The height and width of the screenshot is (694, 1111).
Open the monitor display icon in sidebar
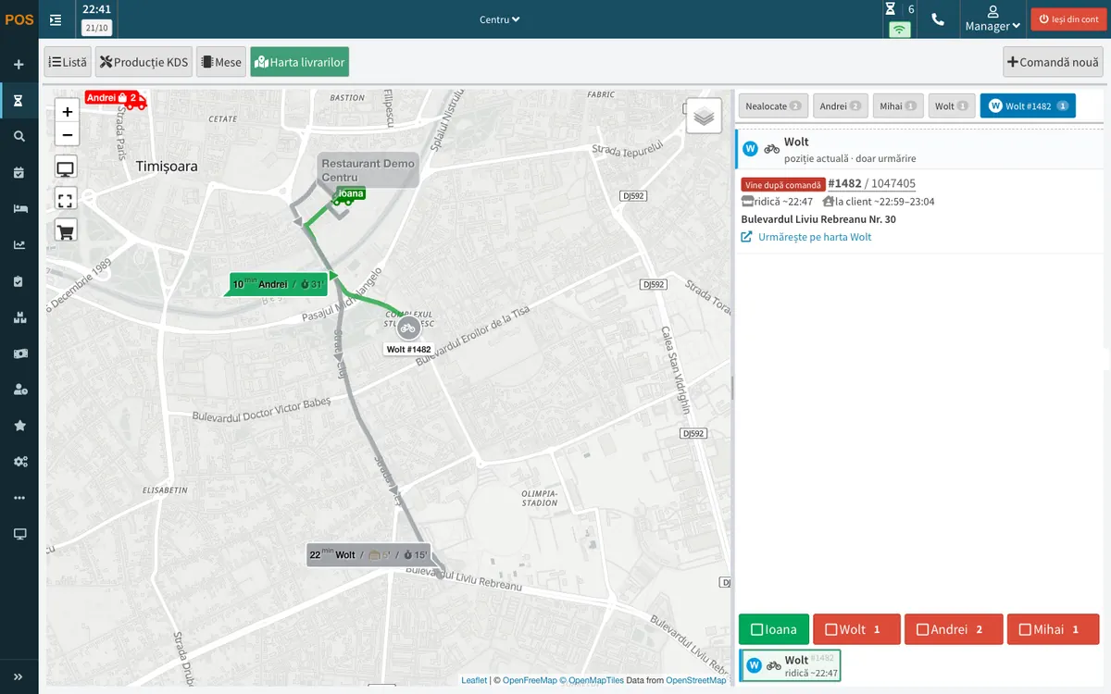click(x=19, y=533)
